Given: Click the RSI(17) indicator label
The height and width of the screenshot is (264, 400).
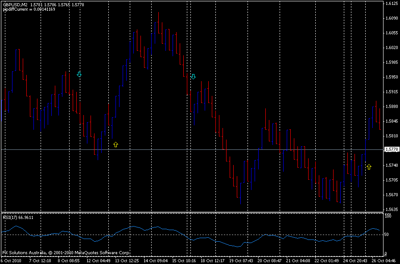Looking at the screenshot, I should 18,218.
